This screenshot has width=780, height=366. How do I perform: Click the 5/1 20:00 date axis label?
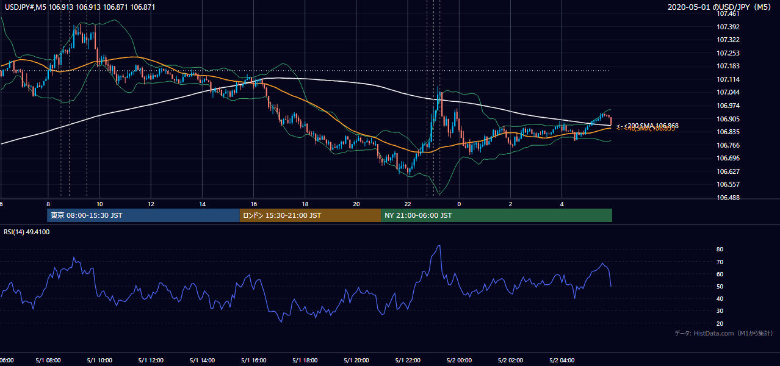coord(356,361)
